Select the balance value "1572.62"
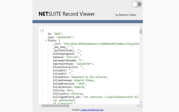 pos(72,57)
